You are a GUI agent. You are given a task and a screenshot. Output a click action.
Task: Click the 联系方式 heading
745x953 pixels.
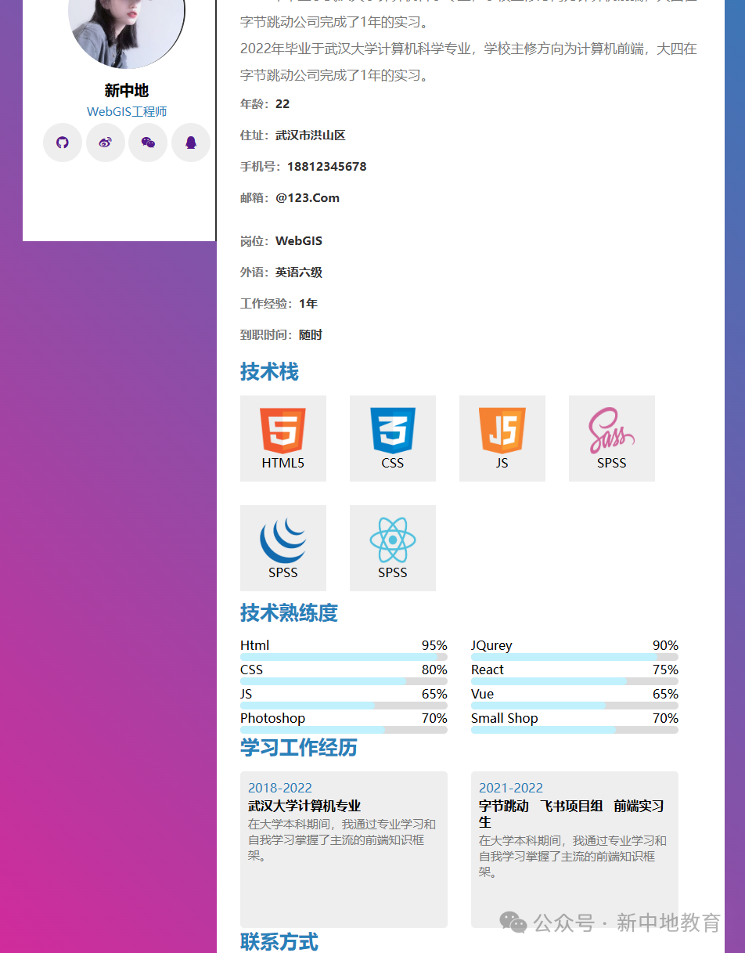click(x=279, y=942)
